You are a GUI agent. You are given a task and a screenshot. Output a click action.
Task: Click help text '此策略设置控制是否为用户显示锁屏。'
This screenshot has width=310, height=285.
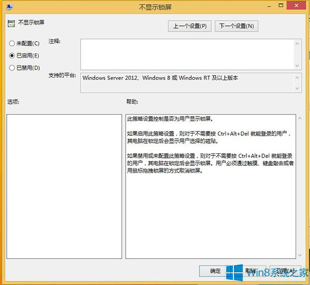[x=170, y=119]
